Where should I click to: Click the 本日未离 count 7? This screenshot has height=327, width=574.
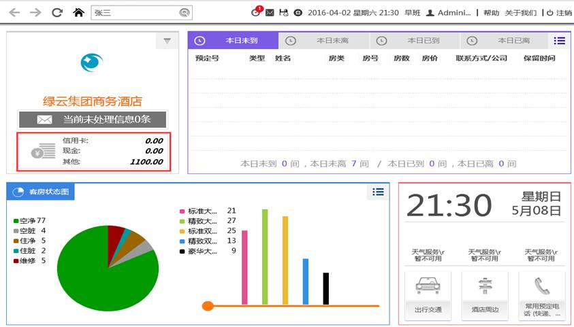point(354,164)
